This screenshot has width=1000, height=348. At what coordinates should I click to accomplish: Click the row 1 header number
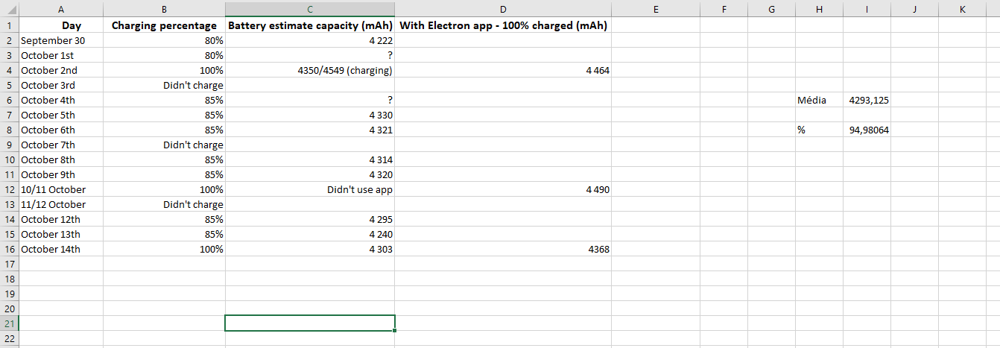tap(10, 25)
